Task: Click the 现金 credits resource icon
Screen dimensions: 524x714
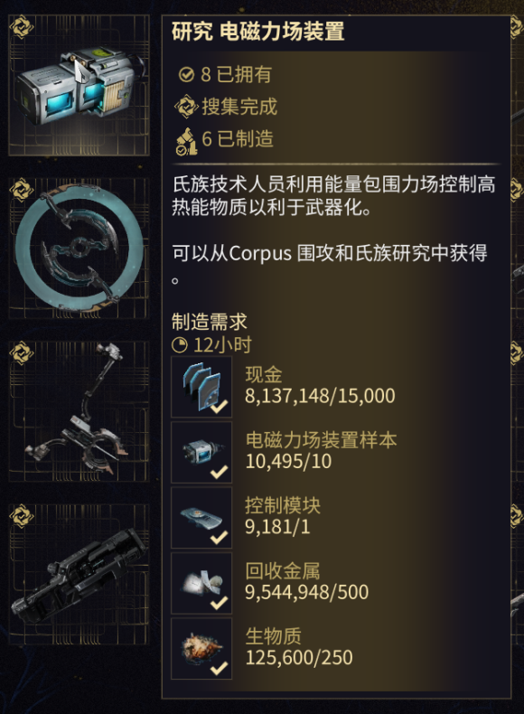Action: click(x=201, y=387)
